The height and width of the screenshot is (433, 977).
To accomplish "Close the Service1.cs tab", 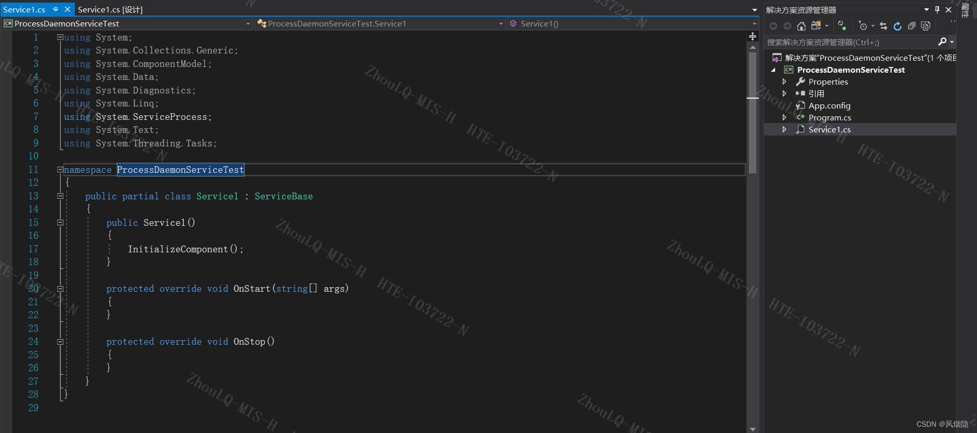I will [67, 9].
